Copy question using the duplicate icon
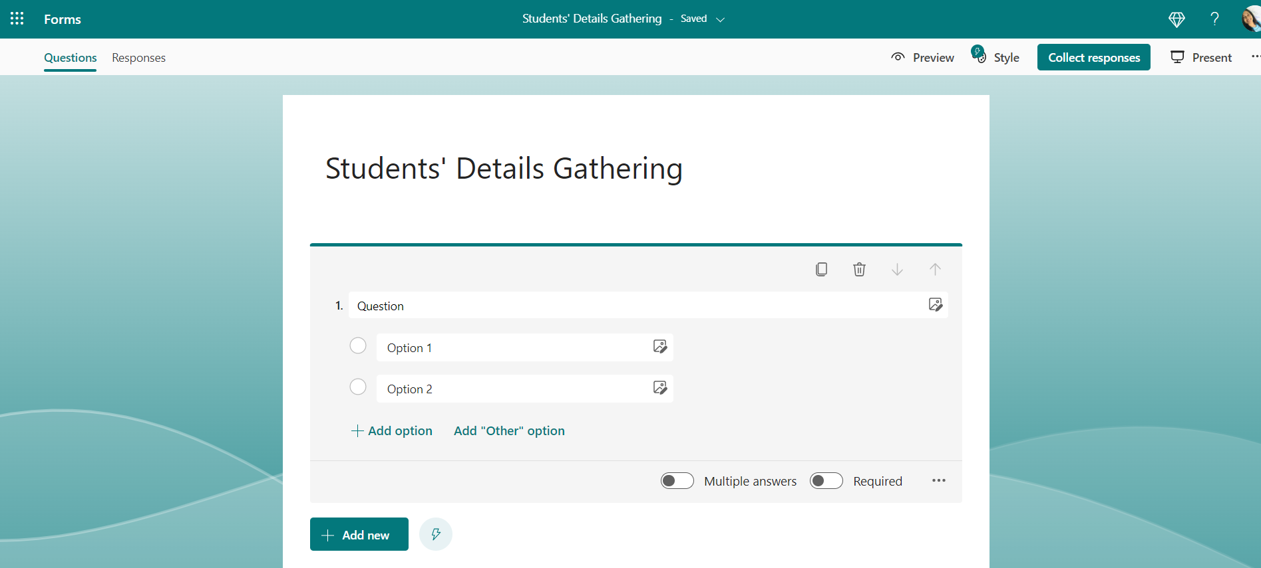The height and width of the screenshot is (568, 1261). [x=822, y=269]
